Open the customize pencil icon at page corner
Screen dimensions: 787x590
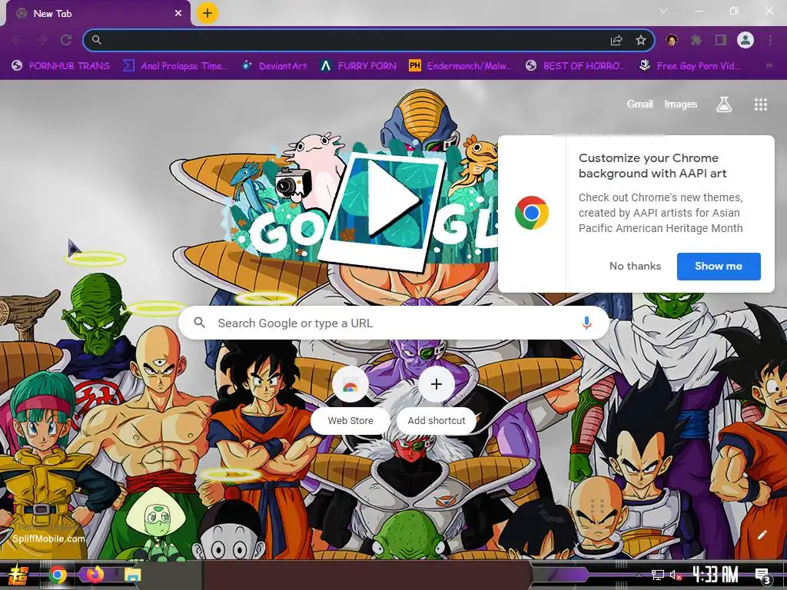pos(762,535)
